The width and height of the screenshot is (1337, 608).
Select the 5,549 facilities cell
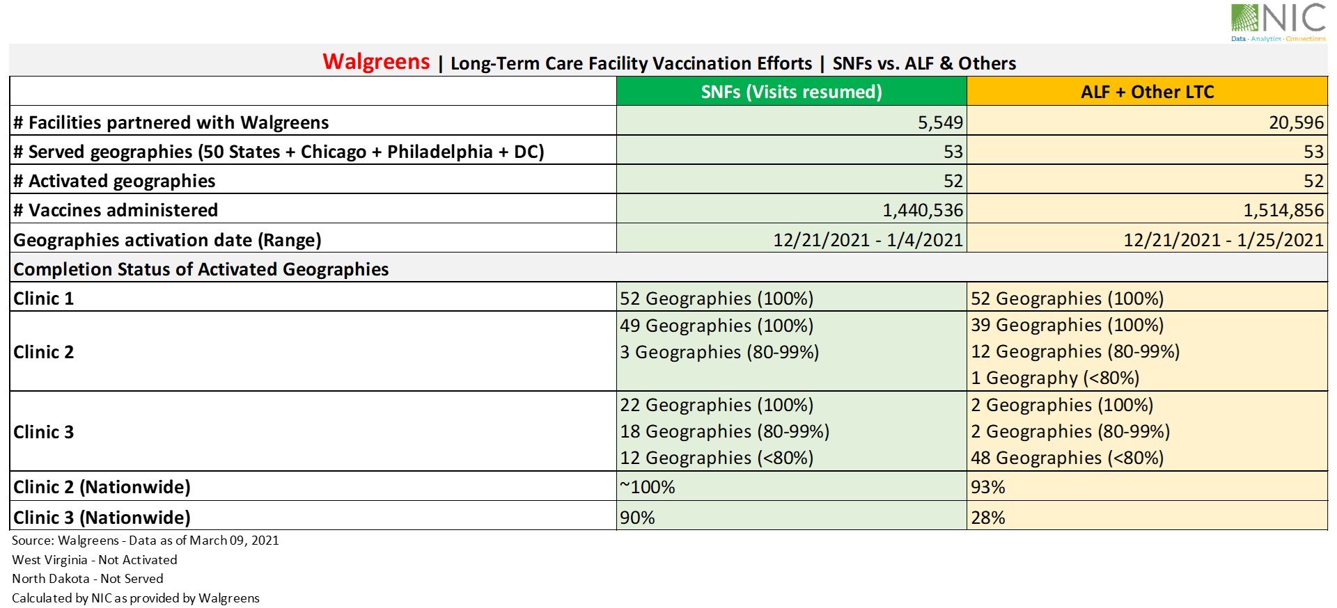click(791, 121)
